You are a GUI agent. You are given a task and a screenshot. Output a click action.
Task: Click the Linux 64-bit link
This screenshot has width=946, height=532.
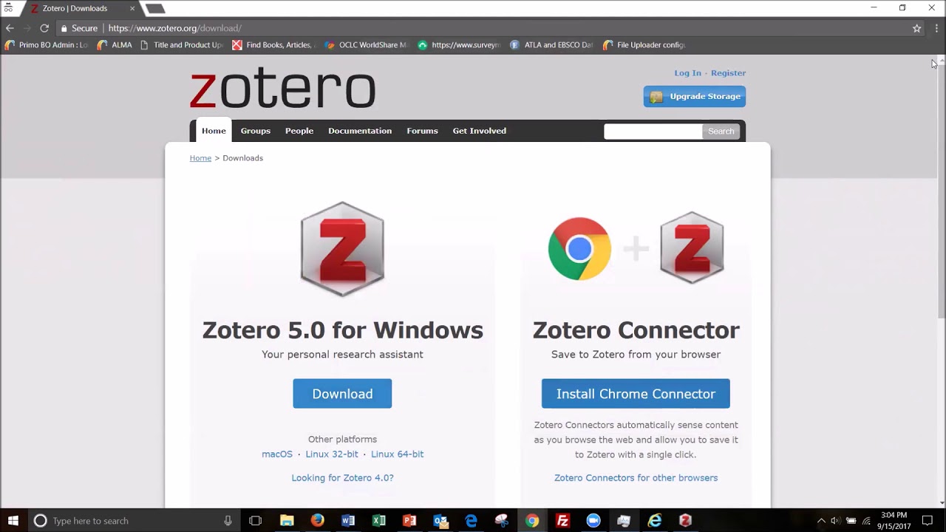point(397,454)
